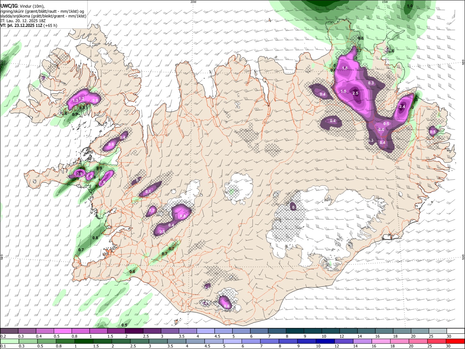
Task: Select the dark purple 2 legend swatch
Action: point(134,331)
